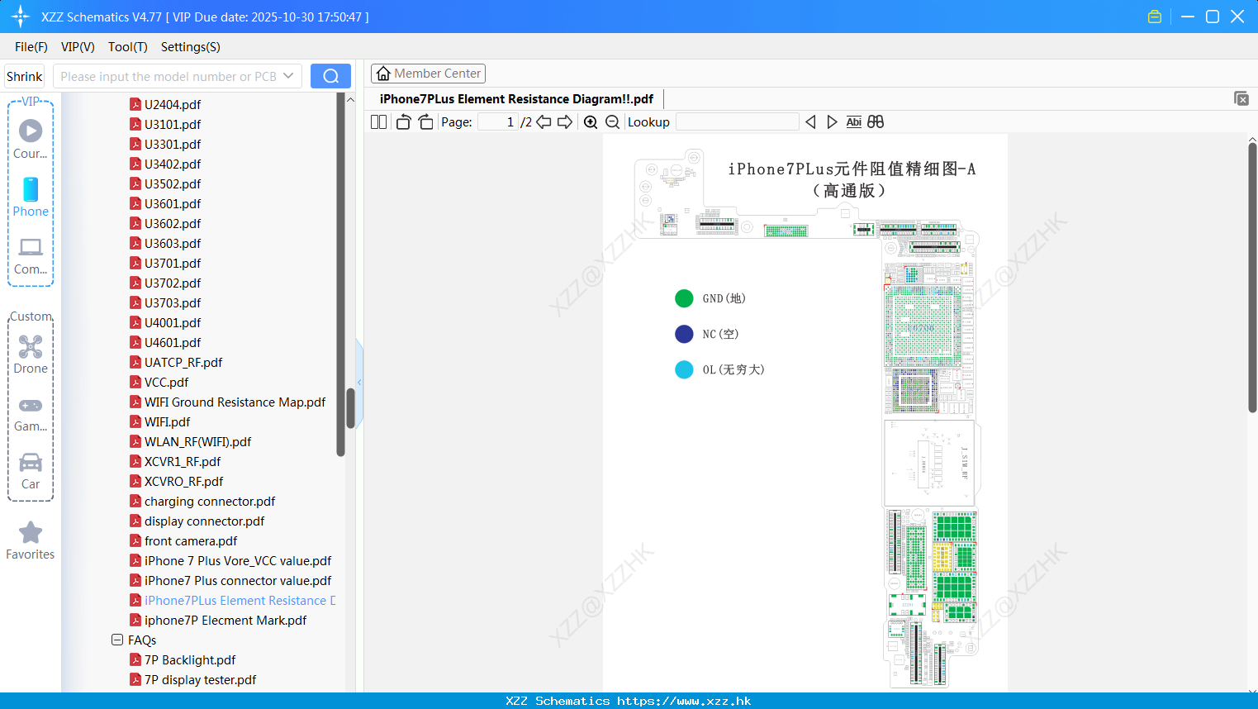
Task: Open the Courses section in the sidebar
Action: [31, 140]
